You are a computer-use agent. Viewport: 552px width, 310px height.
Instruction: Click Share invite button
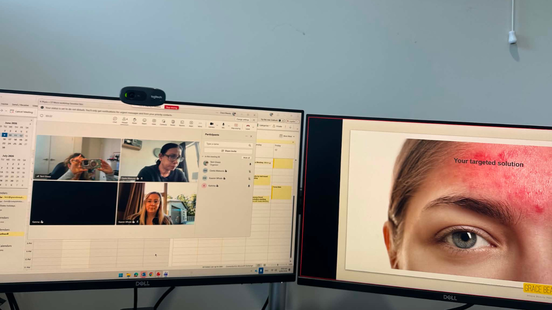(229, 151)
